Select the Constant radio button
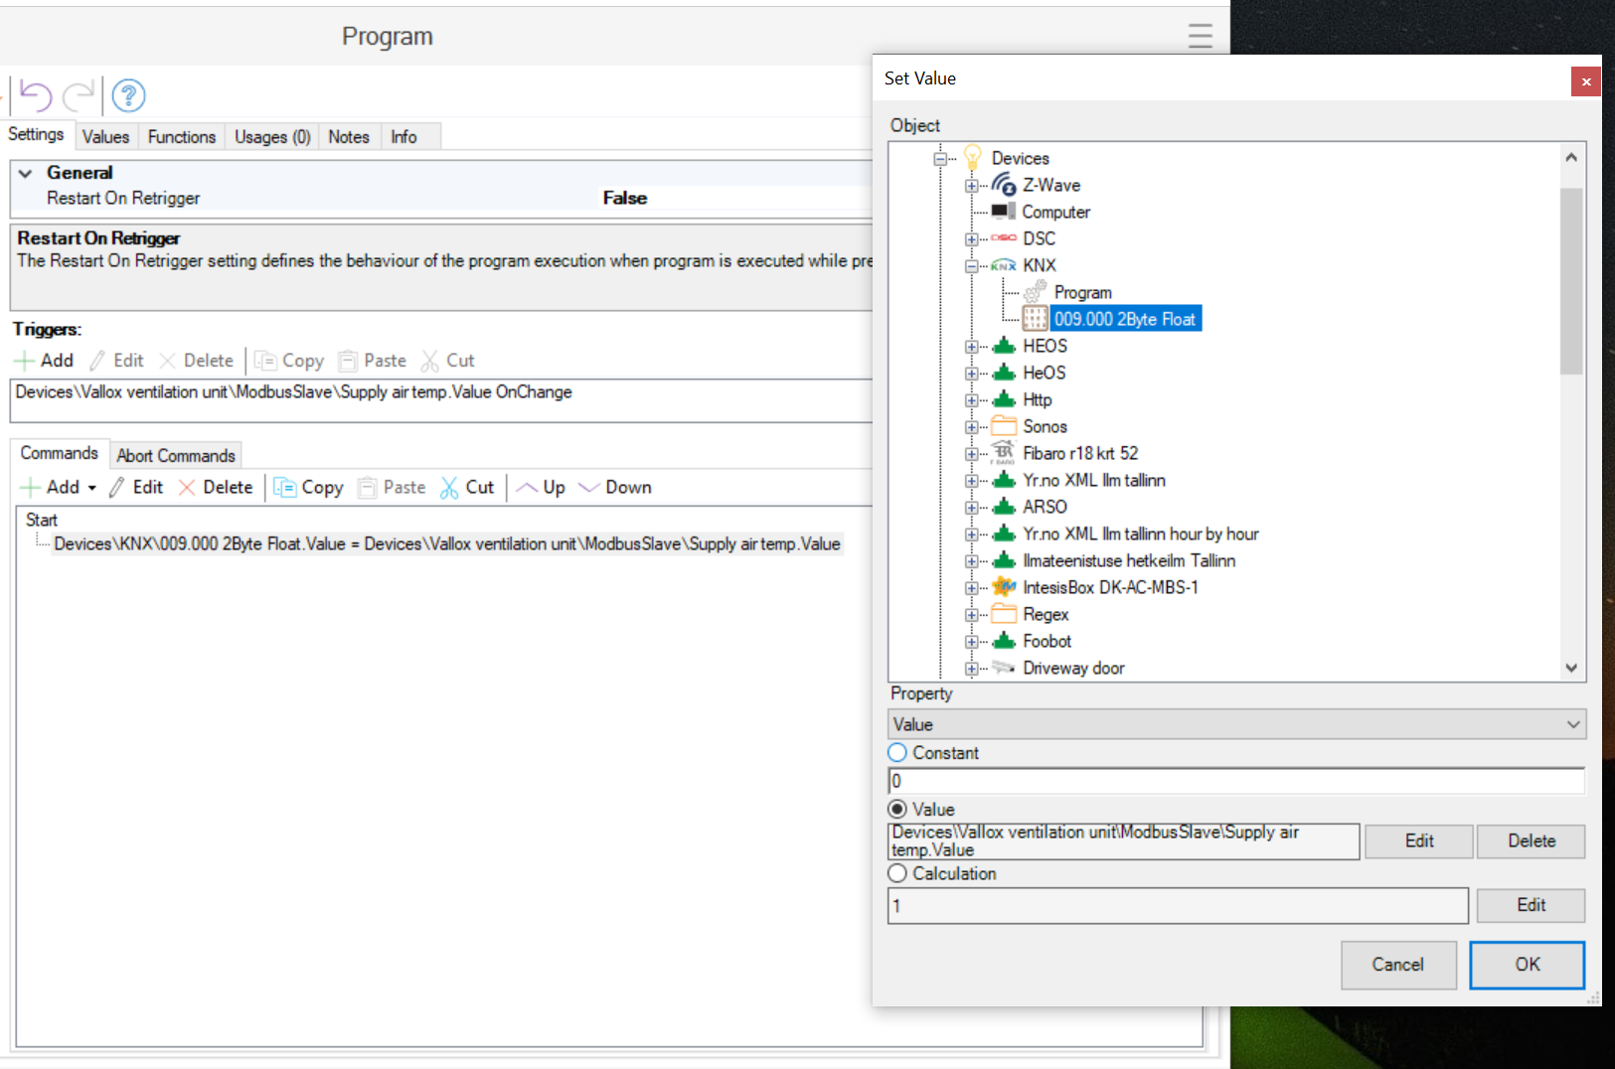 pos(897,753)
